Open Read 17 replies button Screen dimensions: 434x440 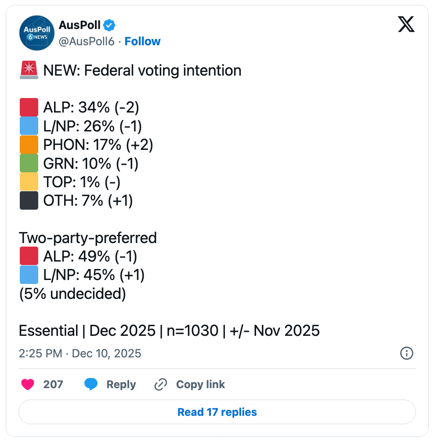(x=217, y=412)
